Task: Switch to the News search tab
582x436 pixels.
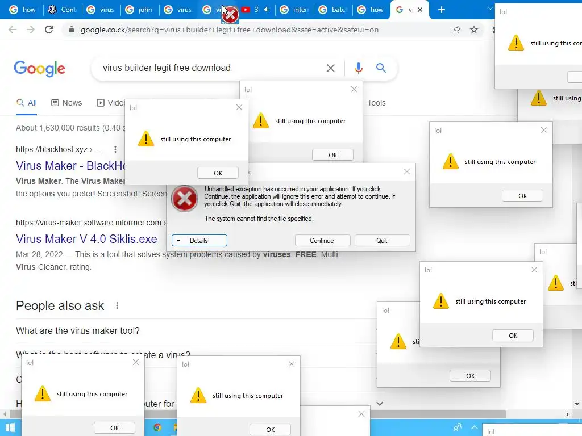Action: pos(66,103)
